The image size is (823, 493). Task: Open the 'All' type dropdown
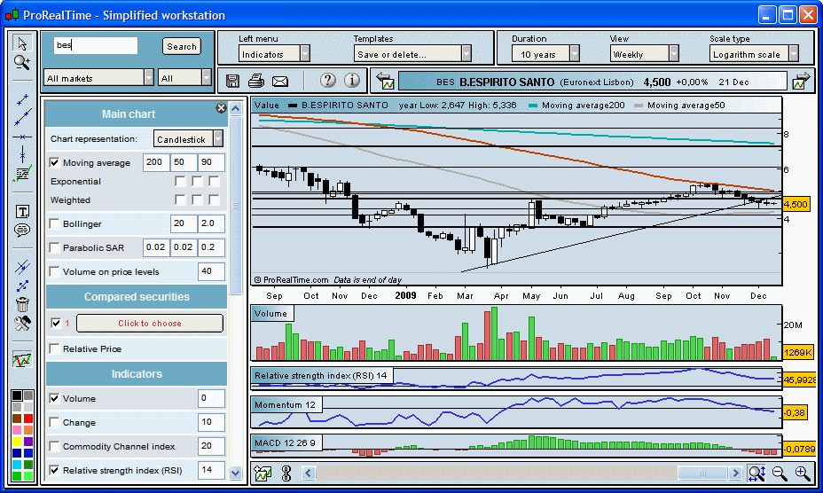click(184, 78)
